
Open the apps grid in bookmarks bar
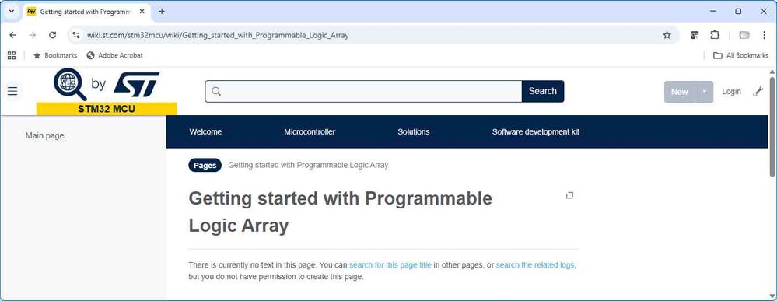[x=12, y=55]
